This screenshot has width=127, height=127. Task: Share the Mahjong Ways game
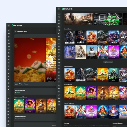click(26, 84)
